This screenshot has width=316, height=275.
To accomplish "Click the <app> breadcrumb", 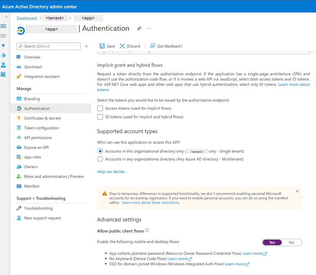I will pos(88,18).
